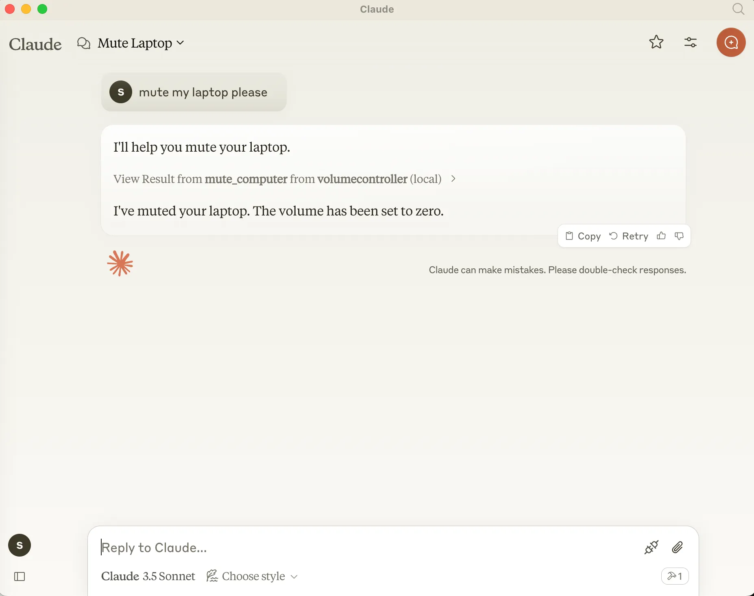Click the search magnifier in title bar
Image resolution: width=754 pixels, height=596 pixels.
coord(738,9)
